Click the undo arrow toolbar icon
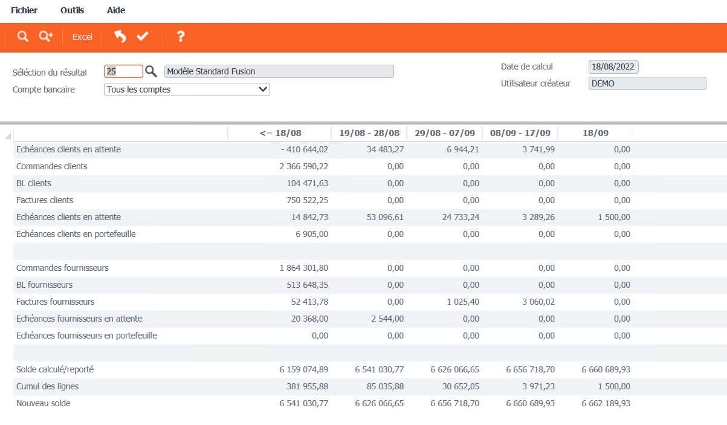This screenshot has height=425, width=727. click(120, 37)
